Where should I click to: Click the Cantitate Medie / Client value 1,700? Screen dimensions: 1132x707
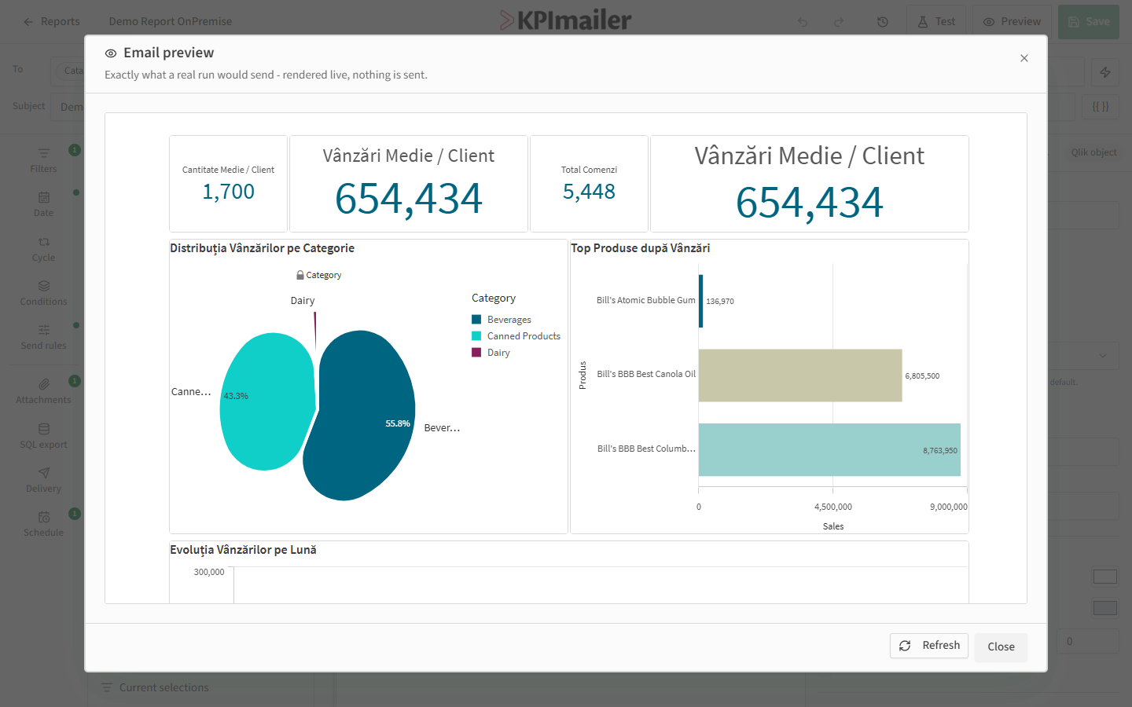click(229, 192)
